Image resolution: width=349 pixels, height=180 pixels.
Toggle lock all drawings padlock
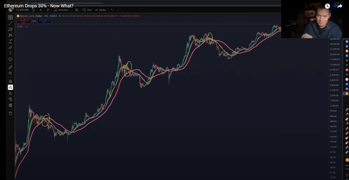(10, 93)
